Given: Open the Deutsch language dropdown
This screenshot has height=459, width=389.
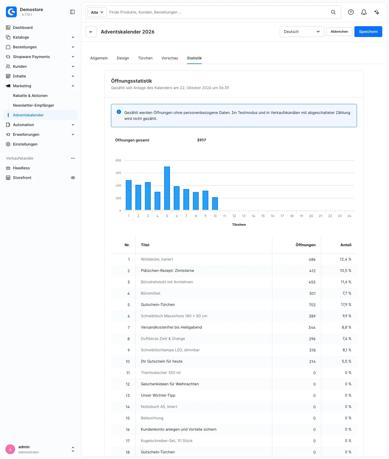Looking at the screenshot, I should (x=302, y=32).
